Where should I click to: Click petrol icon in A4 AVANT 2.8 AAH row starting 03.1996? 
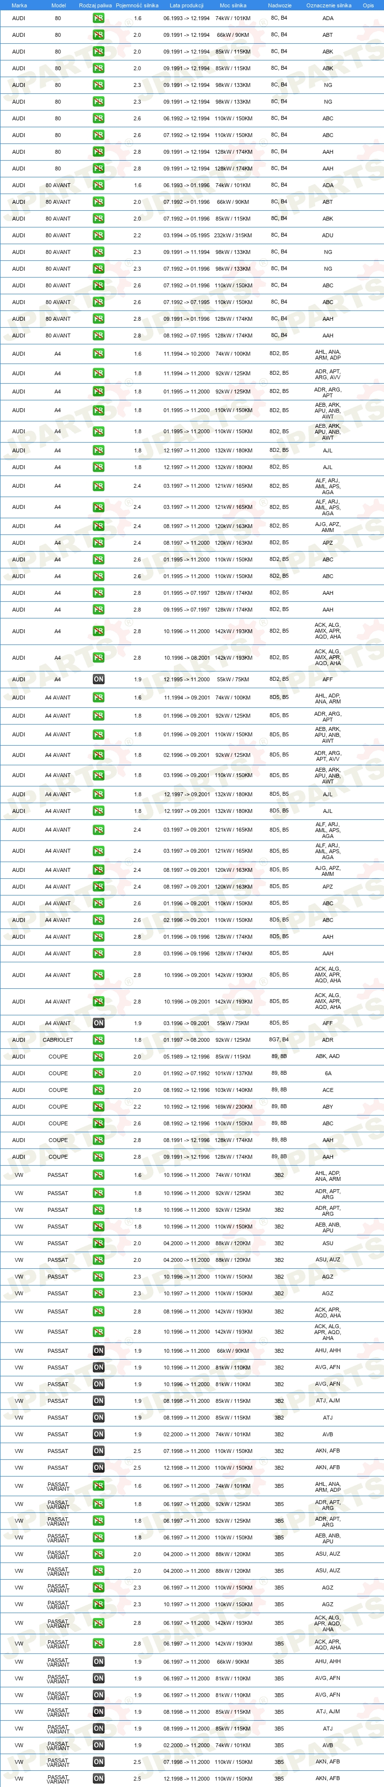coord(98,953)
